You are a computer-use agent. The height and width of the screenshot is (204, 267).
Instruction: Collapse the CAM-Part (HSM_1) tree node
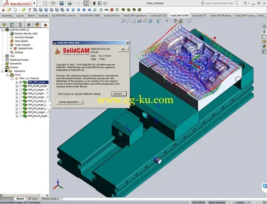3,30
